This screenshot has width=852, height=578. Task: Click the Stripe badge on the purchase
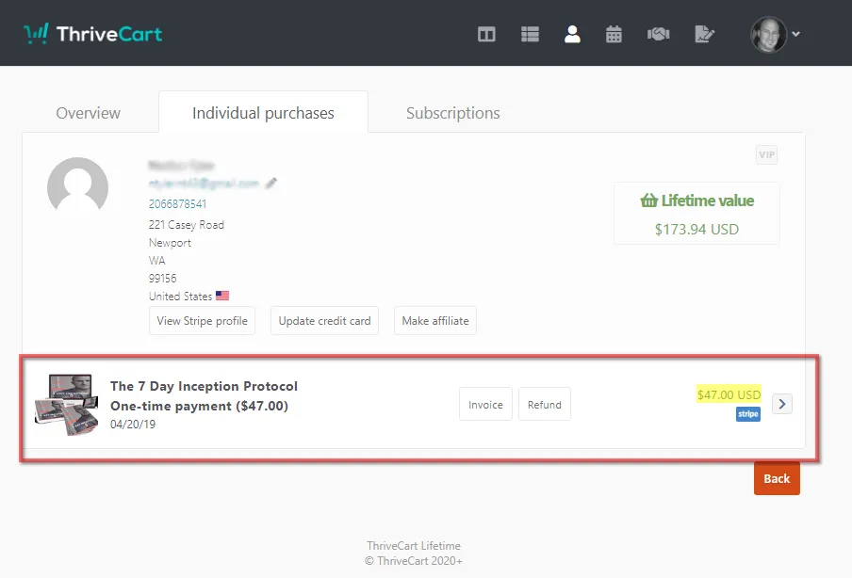(748, 414)
